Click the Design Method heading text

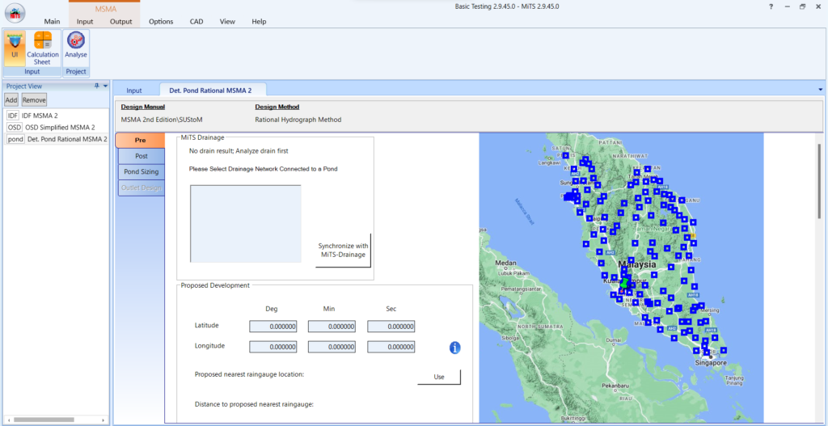pos(277,107)
